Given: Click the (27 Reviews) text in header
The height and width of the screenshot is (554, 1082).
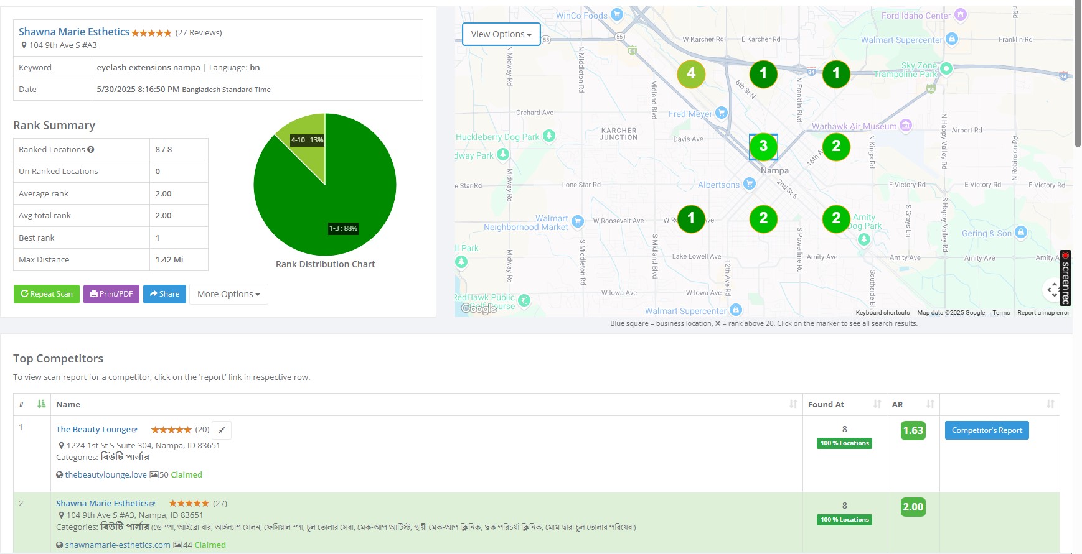Looking at the screenshot, I should pos(199,33).
